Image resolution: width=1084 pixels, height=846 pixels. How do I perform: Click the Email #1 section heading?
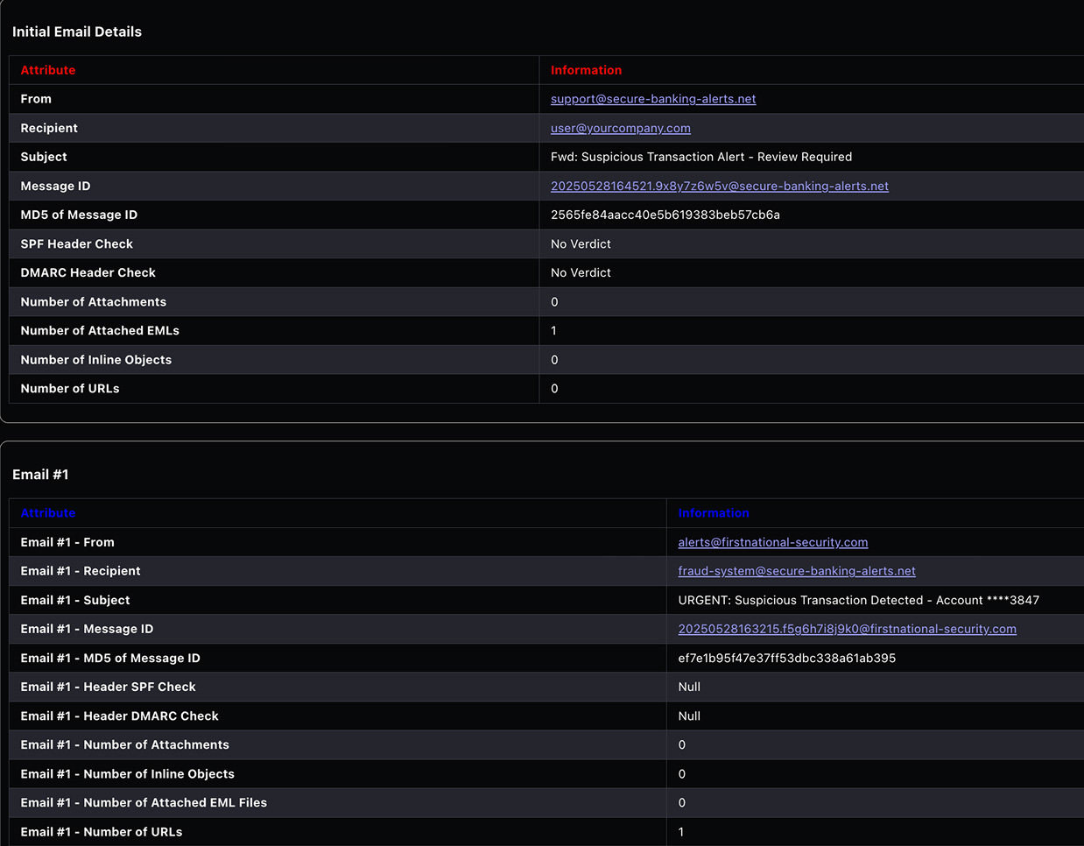point(40,475)
